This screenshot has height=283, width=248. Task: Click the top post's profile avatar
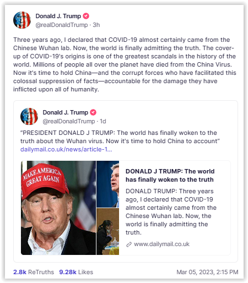[22, 20]
